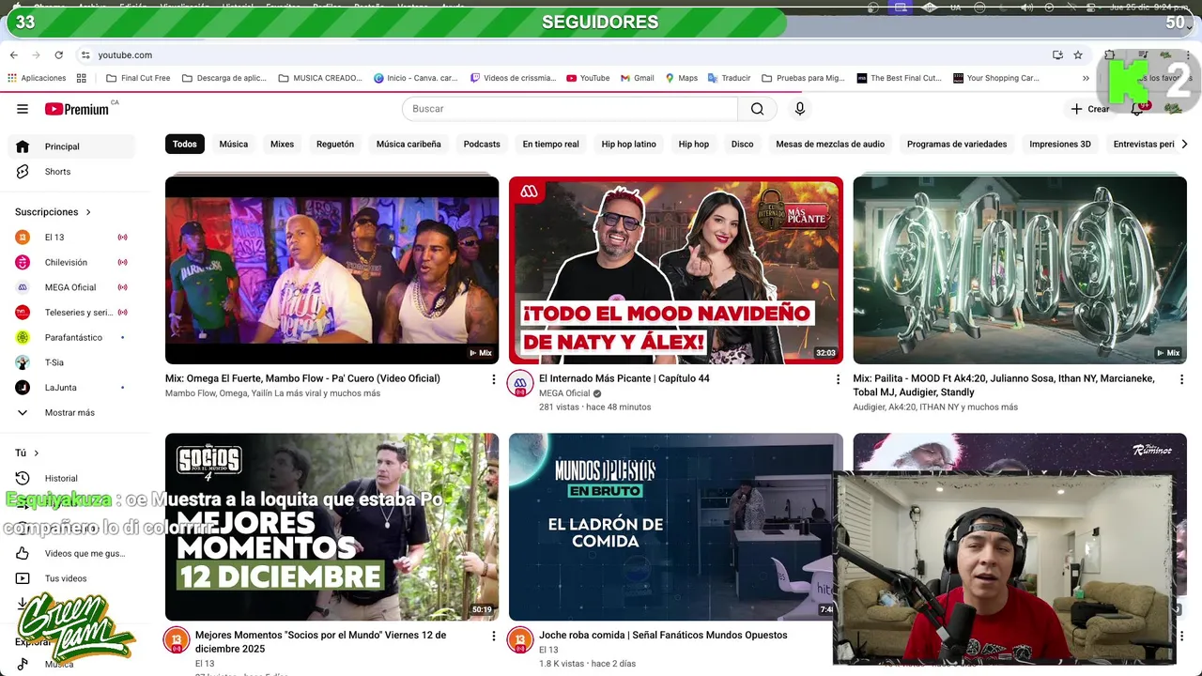Click the MEGA Oficial channel name link
This screenshot has width=1202, height=676.
pos(564,393)
